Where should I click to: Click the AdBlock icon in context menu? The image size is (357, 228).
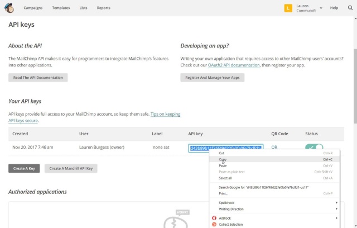tap(214, 218)
